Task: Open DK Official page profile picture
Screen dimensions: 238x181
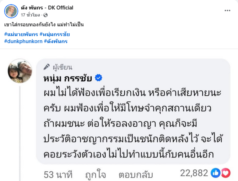Action: point(11,11)
